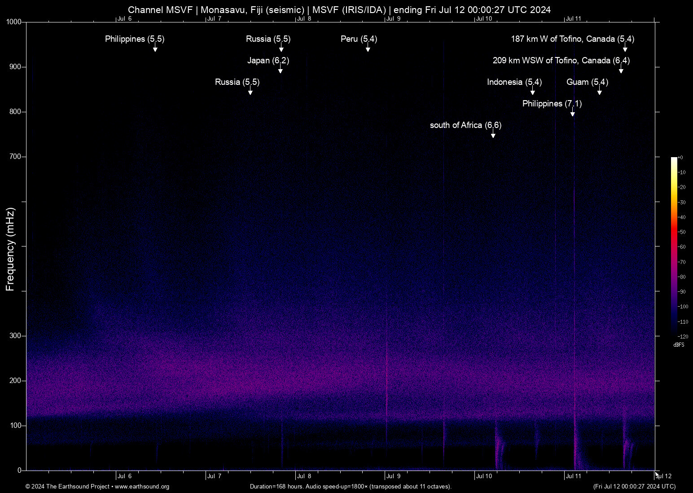
Task: Click the arrow marker below Indonesia (5.4)
Action: point(532,92)
